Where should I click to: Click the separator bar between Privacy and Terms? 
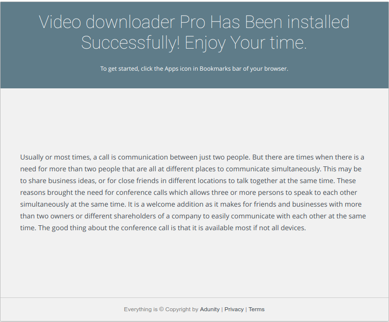(x=246, y=309)
